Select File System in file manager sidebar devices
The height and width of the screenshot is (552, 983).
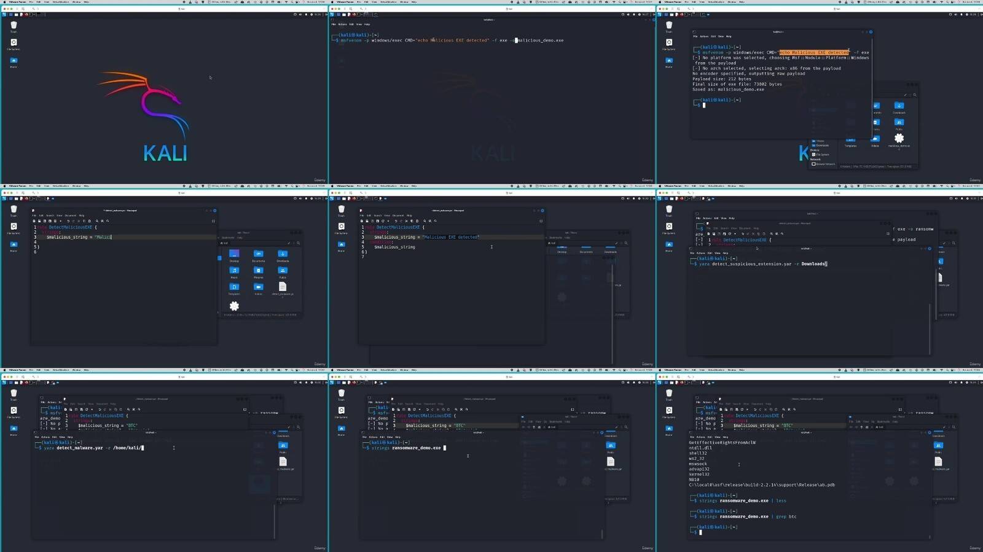[821, 155]
